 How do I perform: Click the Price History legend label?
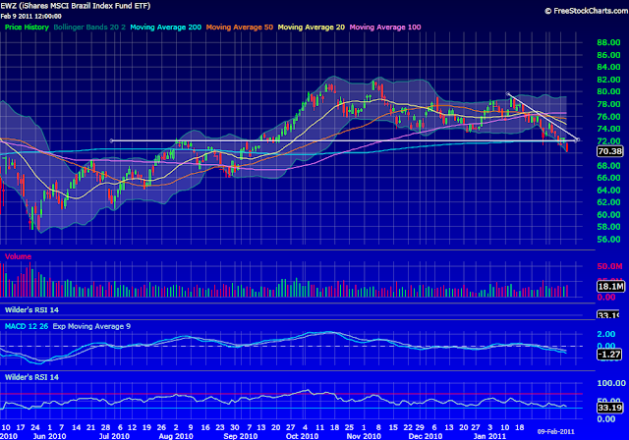point(27,27)
